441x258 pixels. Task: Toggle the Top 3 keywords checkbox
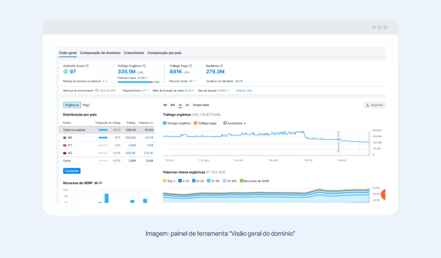pyautogui.click(x=165, y=181)
